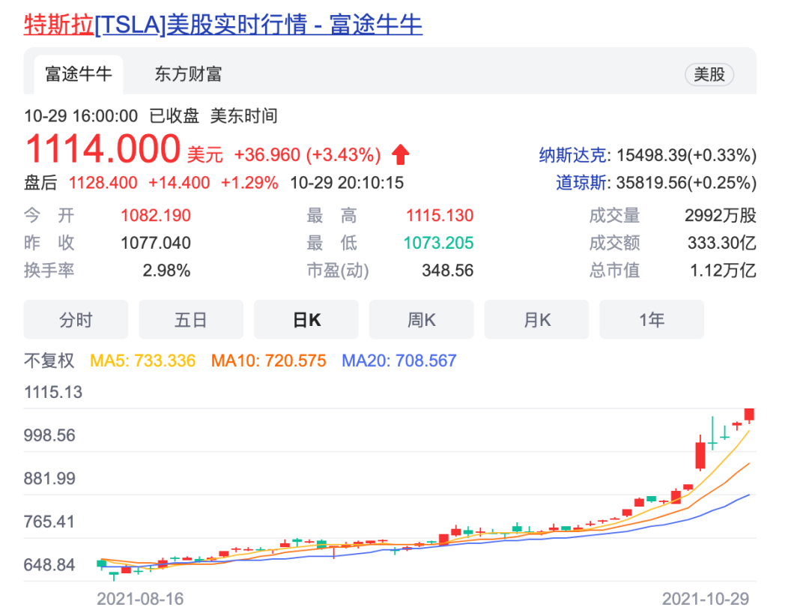Click the last red candlestick on chart
This screenshot has width=809, height=610.
click(748, 414)
